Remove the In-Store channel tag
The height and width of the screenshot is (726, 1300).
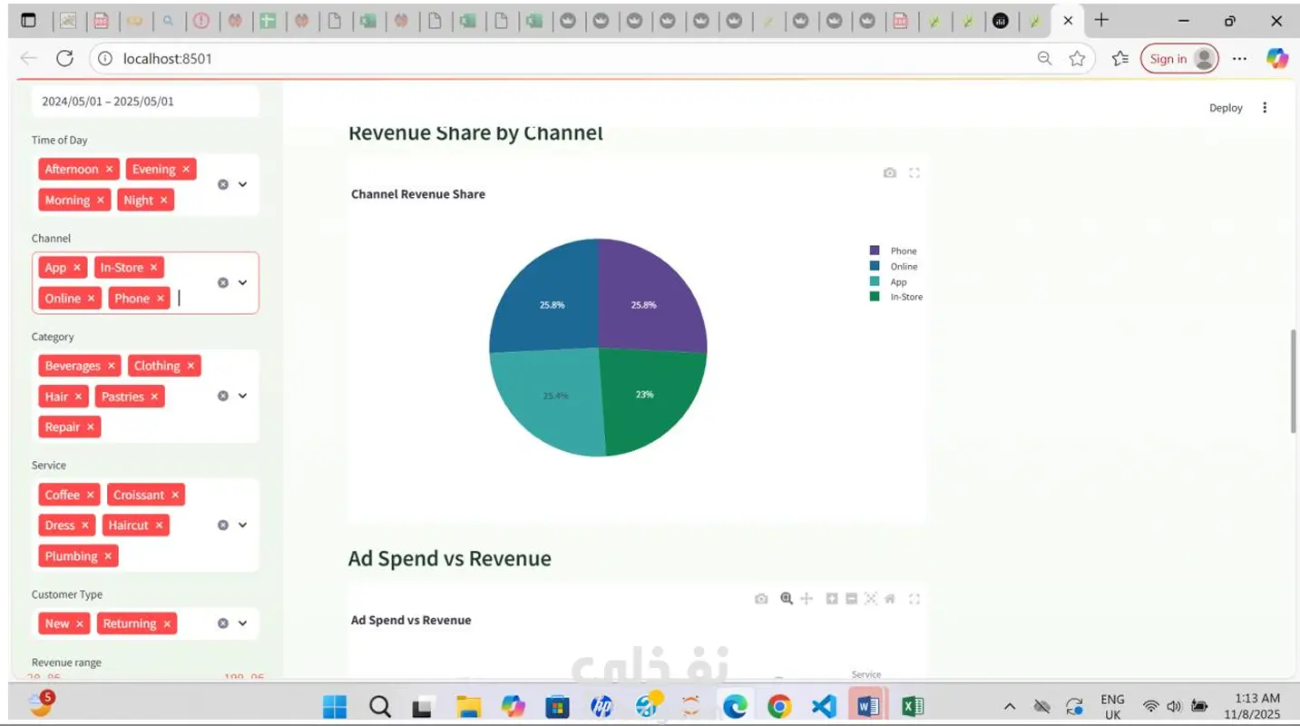point(154,268)
